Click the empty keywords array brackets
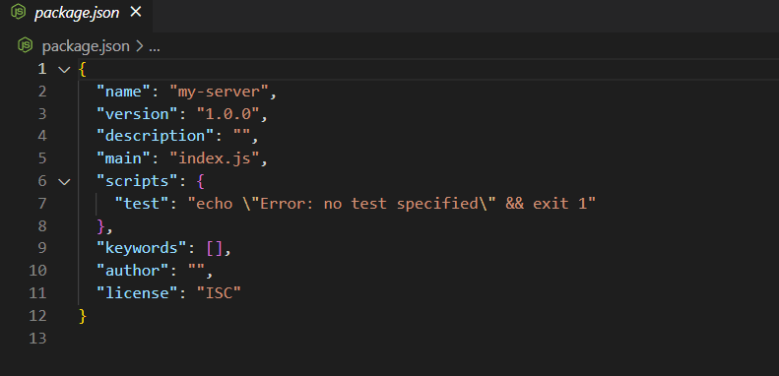The width and height of the screenshot is (779, 376). click(215, 248)
